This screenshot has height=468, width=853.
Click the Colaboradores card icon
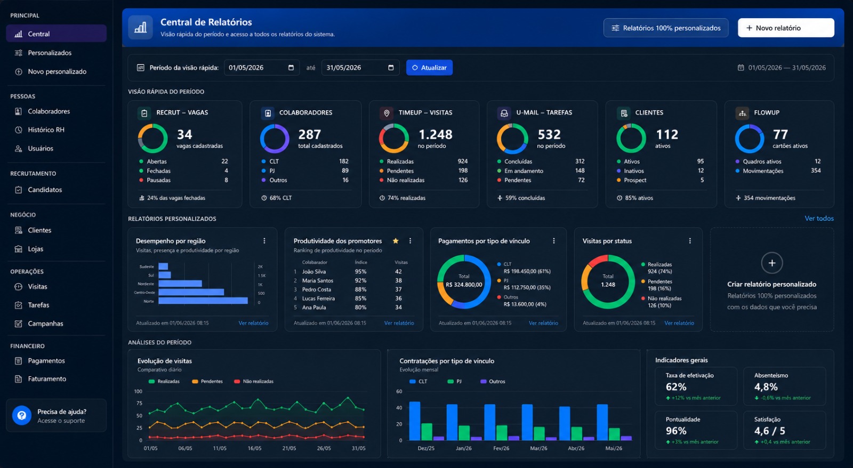point(268,113)
